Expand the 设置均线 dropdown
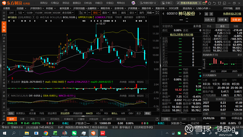This screenshot has height=137, width=243. pyautogui.click(x=141, y=17)
